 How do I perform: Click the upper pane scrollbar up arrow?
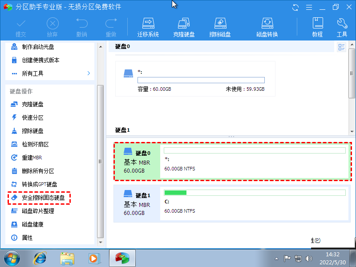click(x=352, y=44)
